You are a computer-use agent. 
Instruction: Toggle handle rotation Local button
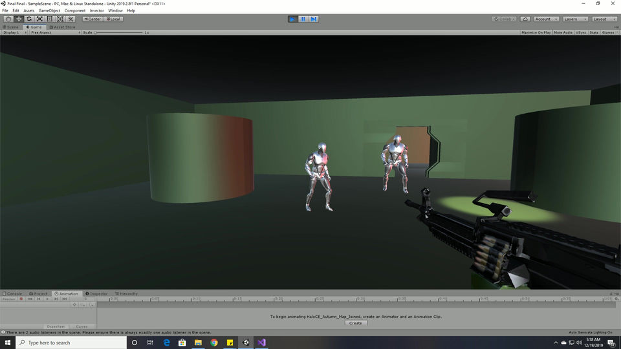(x=113, y=19)
